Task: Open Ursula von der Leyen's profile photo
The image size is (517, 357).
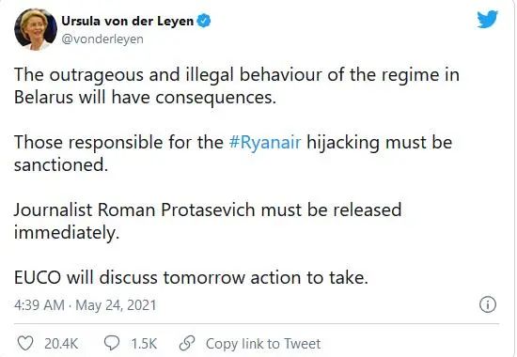Action: pyautogui.click(x=36, y=30)
